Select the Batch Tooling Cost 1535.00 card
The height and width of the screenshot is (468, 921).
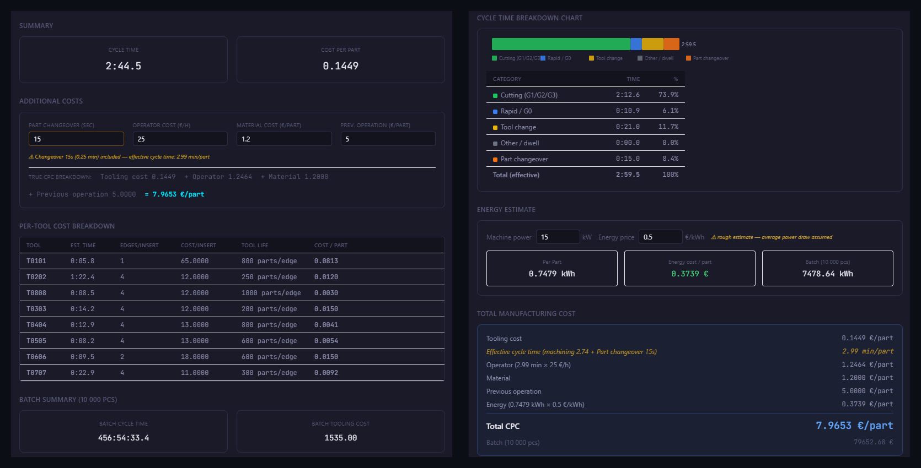(341, 431)
